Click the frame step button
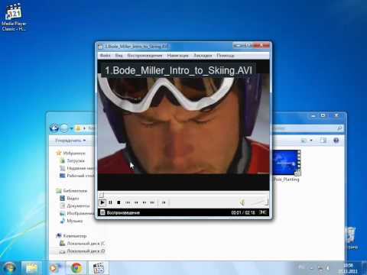 [164, 202]
